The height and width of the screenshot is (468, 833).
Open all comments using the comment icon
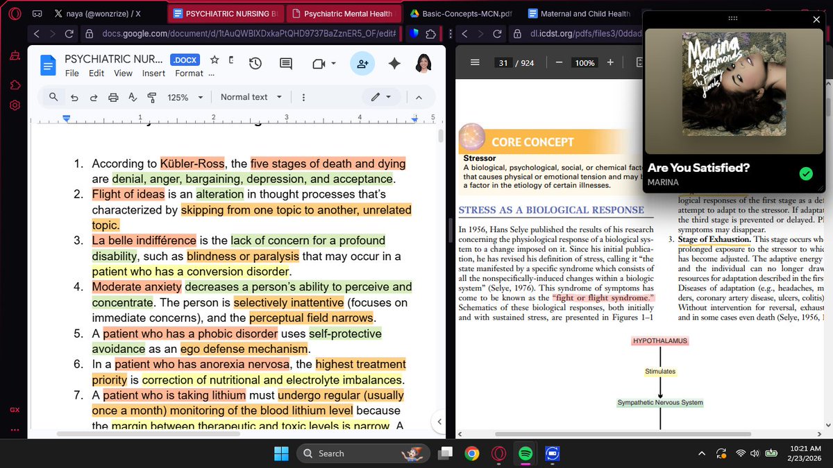[285, 63]
